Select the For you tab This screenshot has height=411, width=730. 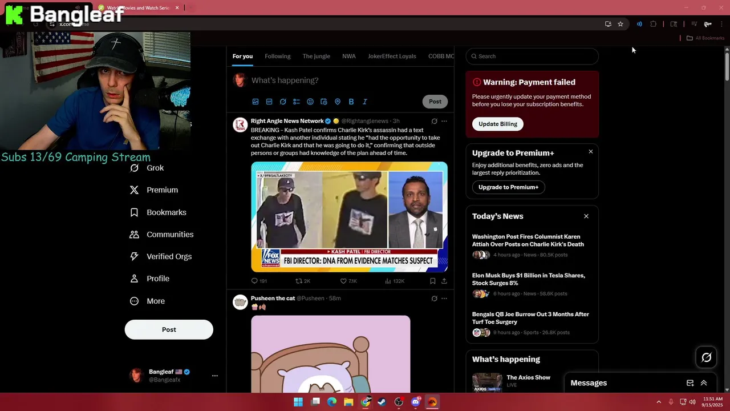coord(242,56)
